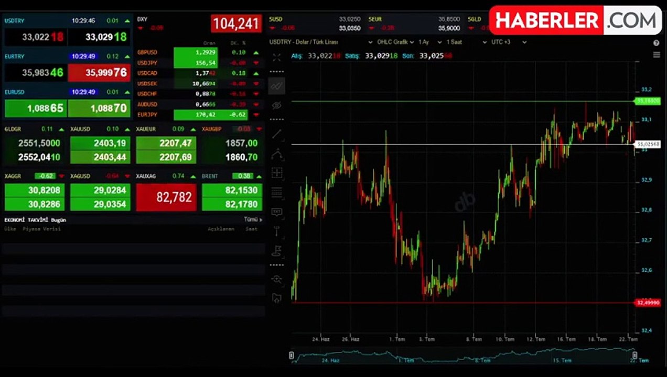
Task: Open the save chart folder icon
Action: pos(277,298)
